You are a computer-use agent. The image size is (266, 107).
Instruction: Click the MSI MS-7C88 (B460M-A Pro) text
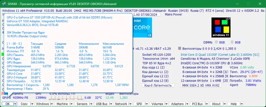pos(103,11)
